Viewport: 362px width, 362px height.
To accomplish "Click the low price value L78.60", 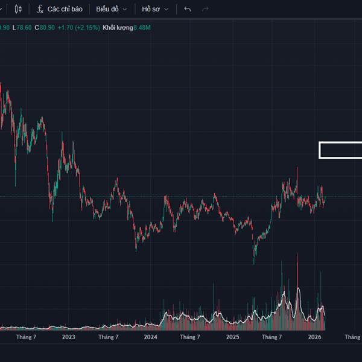I will (x=22, y=28).
